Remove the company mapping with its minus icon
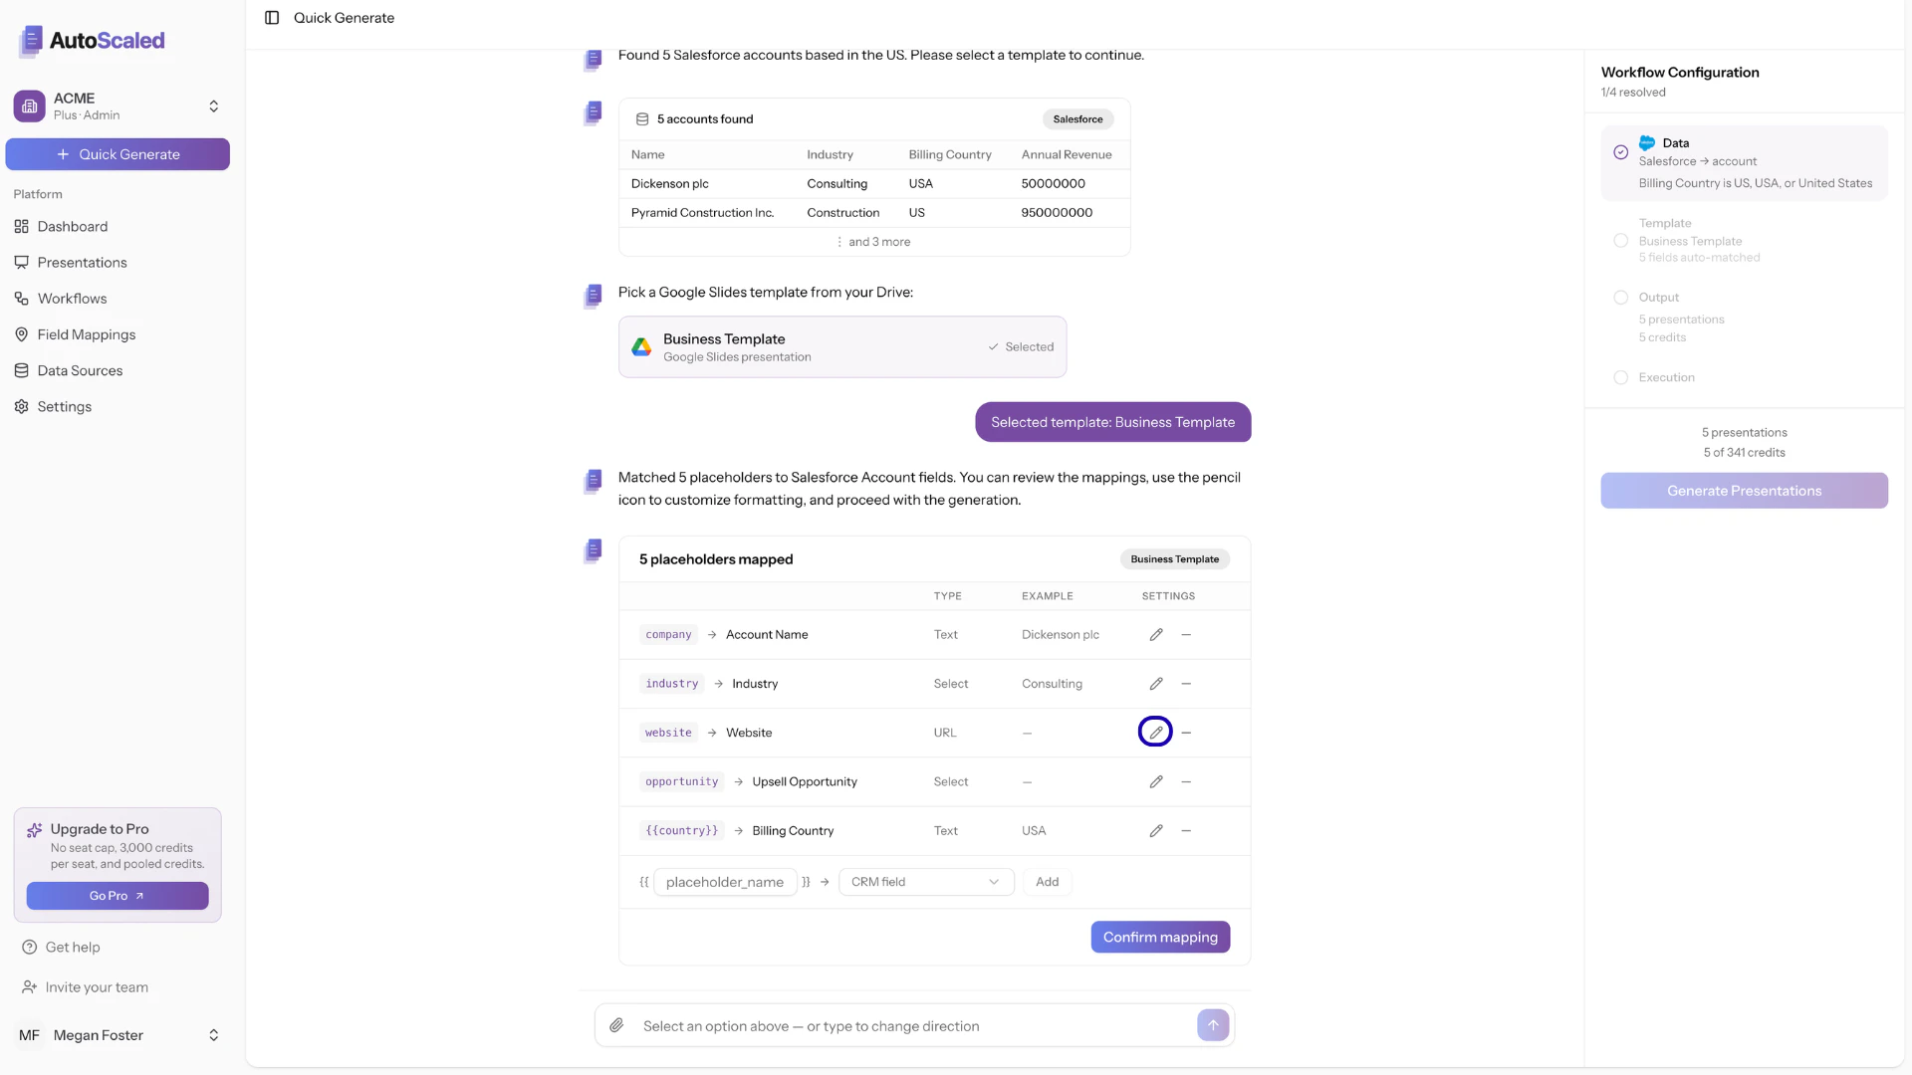 pos(1185,634)
